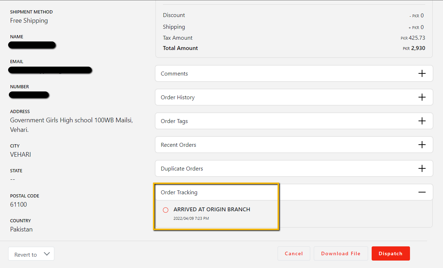Click the postal code 61100

[18, 205]
